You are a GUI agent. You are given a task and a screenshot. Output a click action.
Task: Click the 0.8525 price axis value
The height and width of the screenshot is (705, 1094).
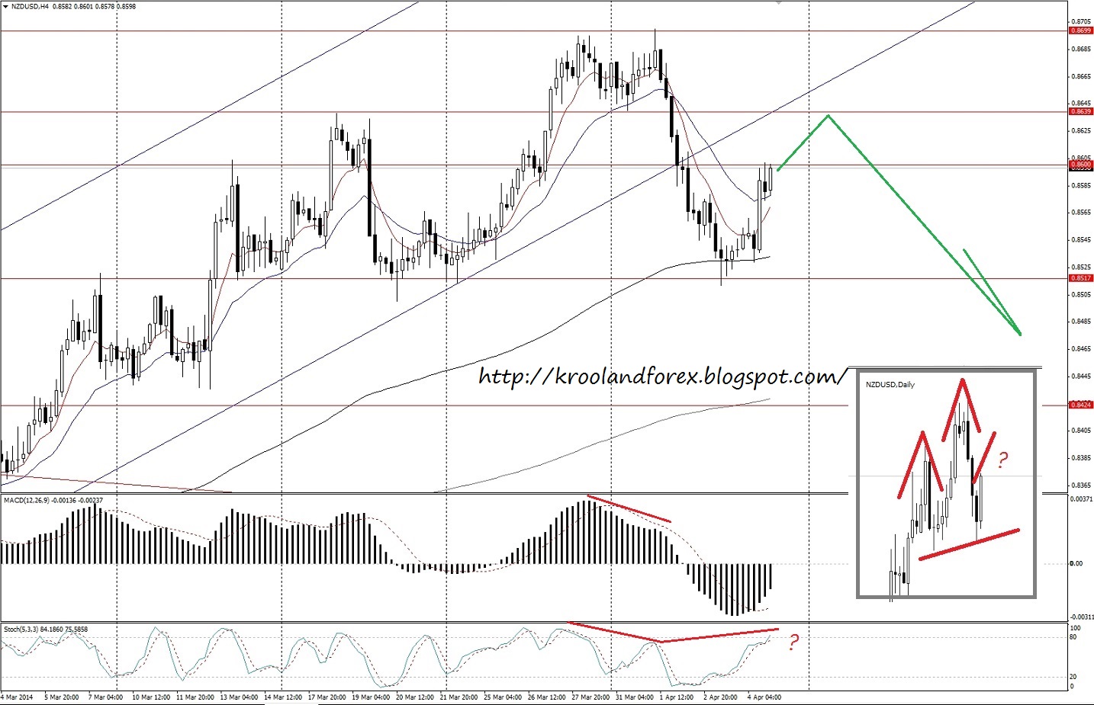[x=1081, y=267]
